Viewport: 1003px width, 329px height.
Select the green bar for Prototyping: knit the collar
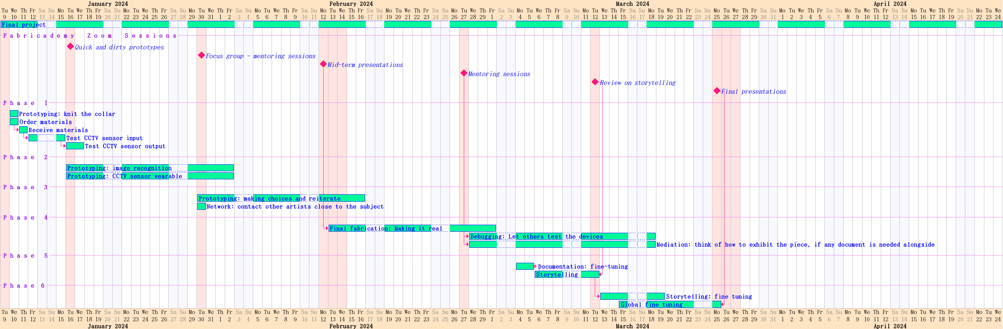[x=14, y=114]
